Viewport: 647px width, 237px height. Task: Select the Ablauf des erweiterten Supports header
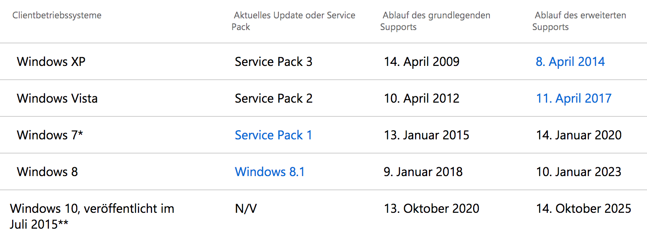(x=579, y=21)
